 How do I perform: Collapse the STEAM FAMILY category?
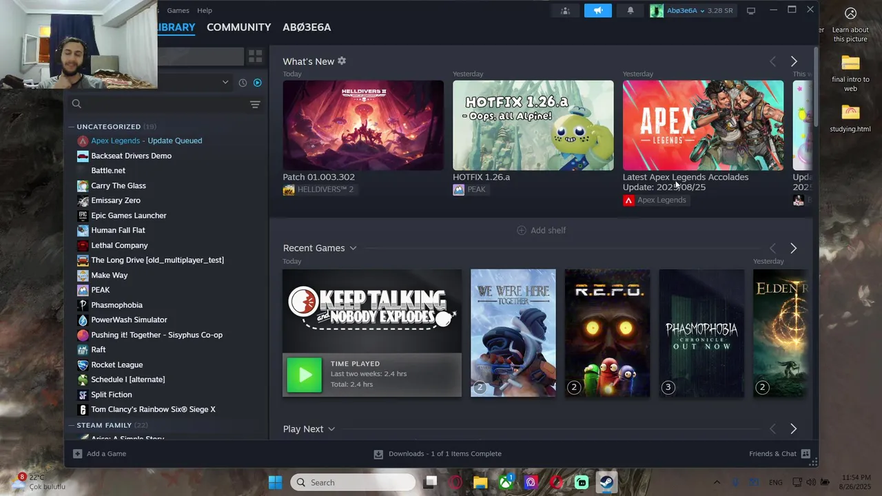[x=71, y=425]
